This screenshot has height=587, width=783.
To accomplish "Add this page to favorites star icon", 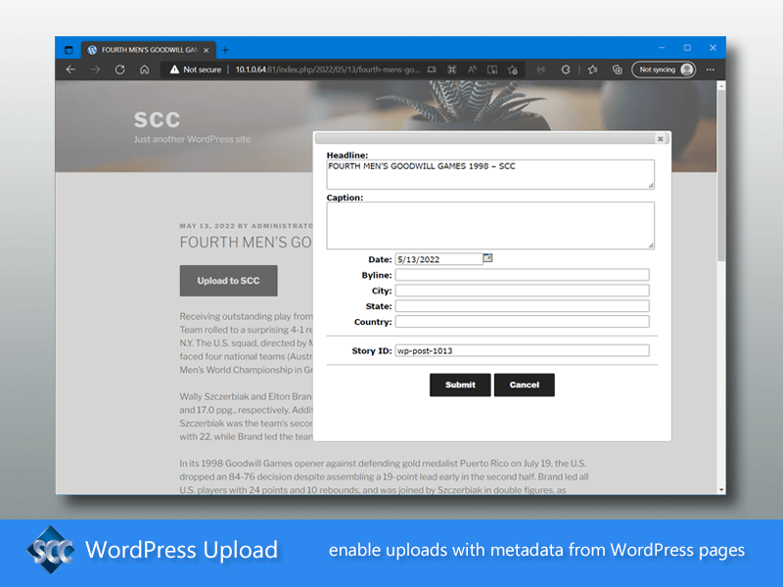I will click(512, 69).
